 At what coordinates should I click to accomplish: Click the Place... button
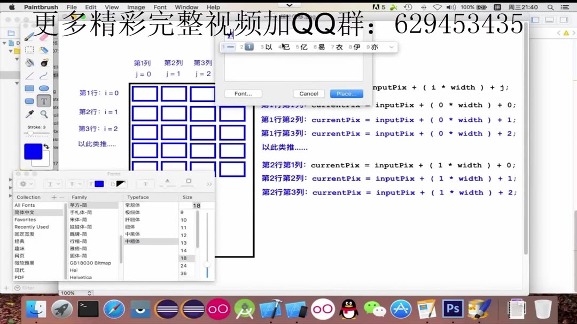[346, 93]
